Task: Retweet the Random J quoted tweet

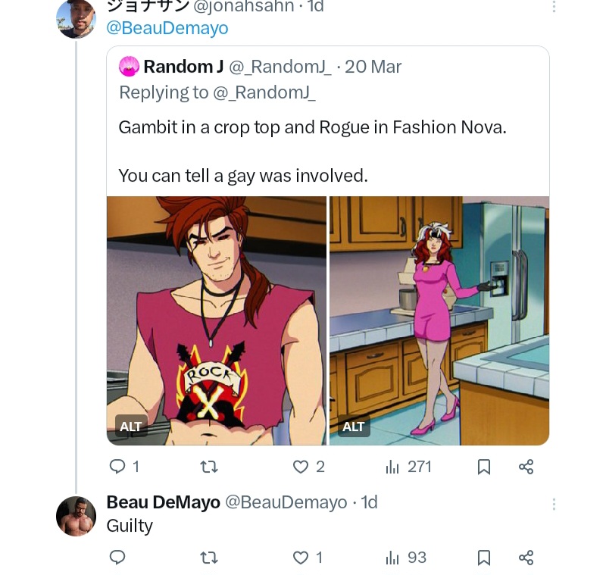Action: [208, 467]
